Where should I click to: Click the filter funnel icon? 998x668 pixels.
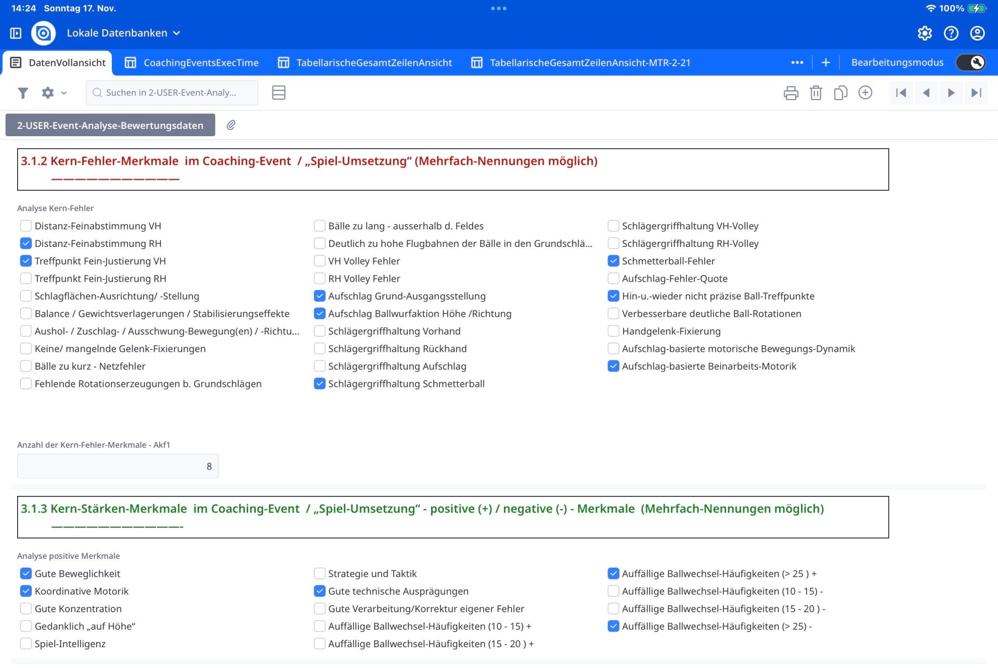coord(23,93)
